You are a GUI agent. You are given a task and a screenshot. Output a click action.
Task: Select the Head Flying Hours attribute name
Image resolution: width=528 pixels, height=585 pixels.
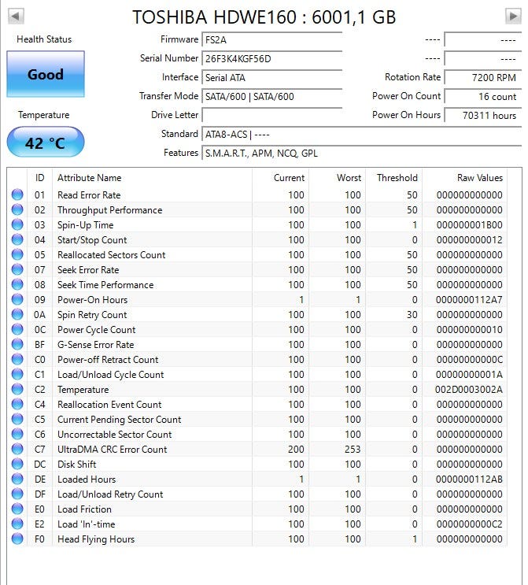click(96, 539)
